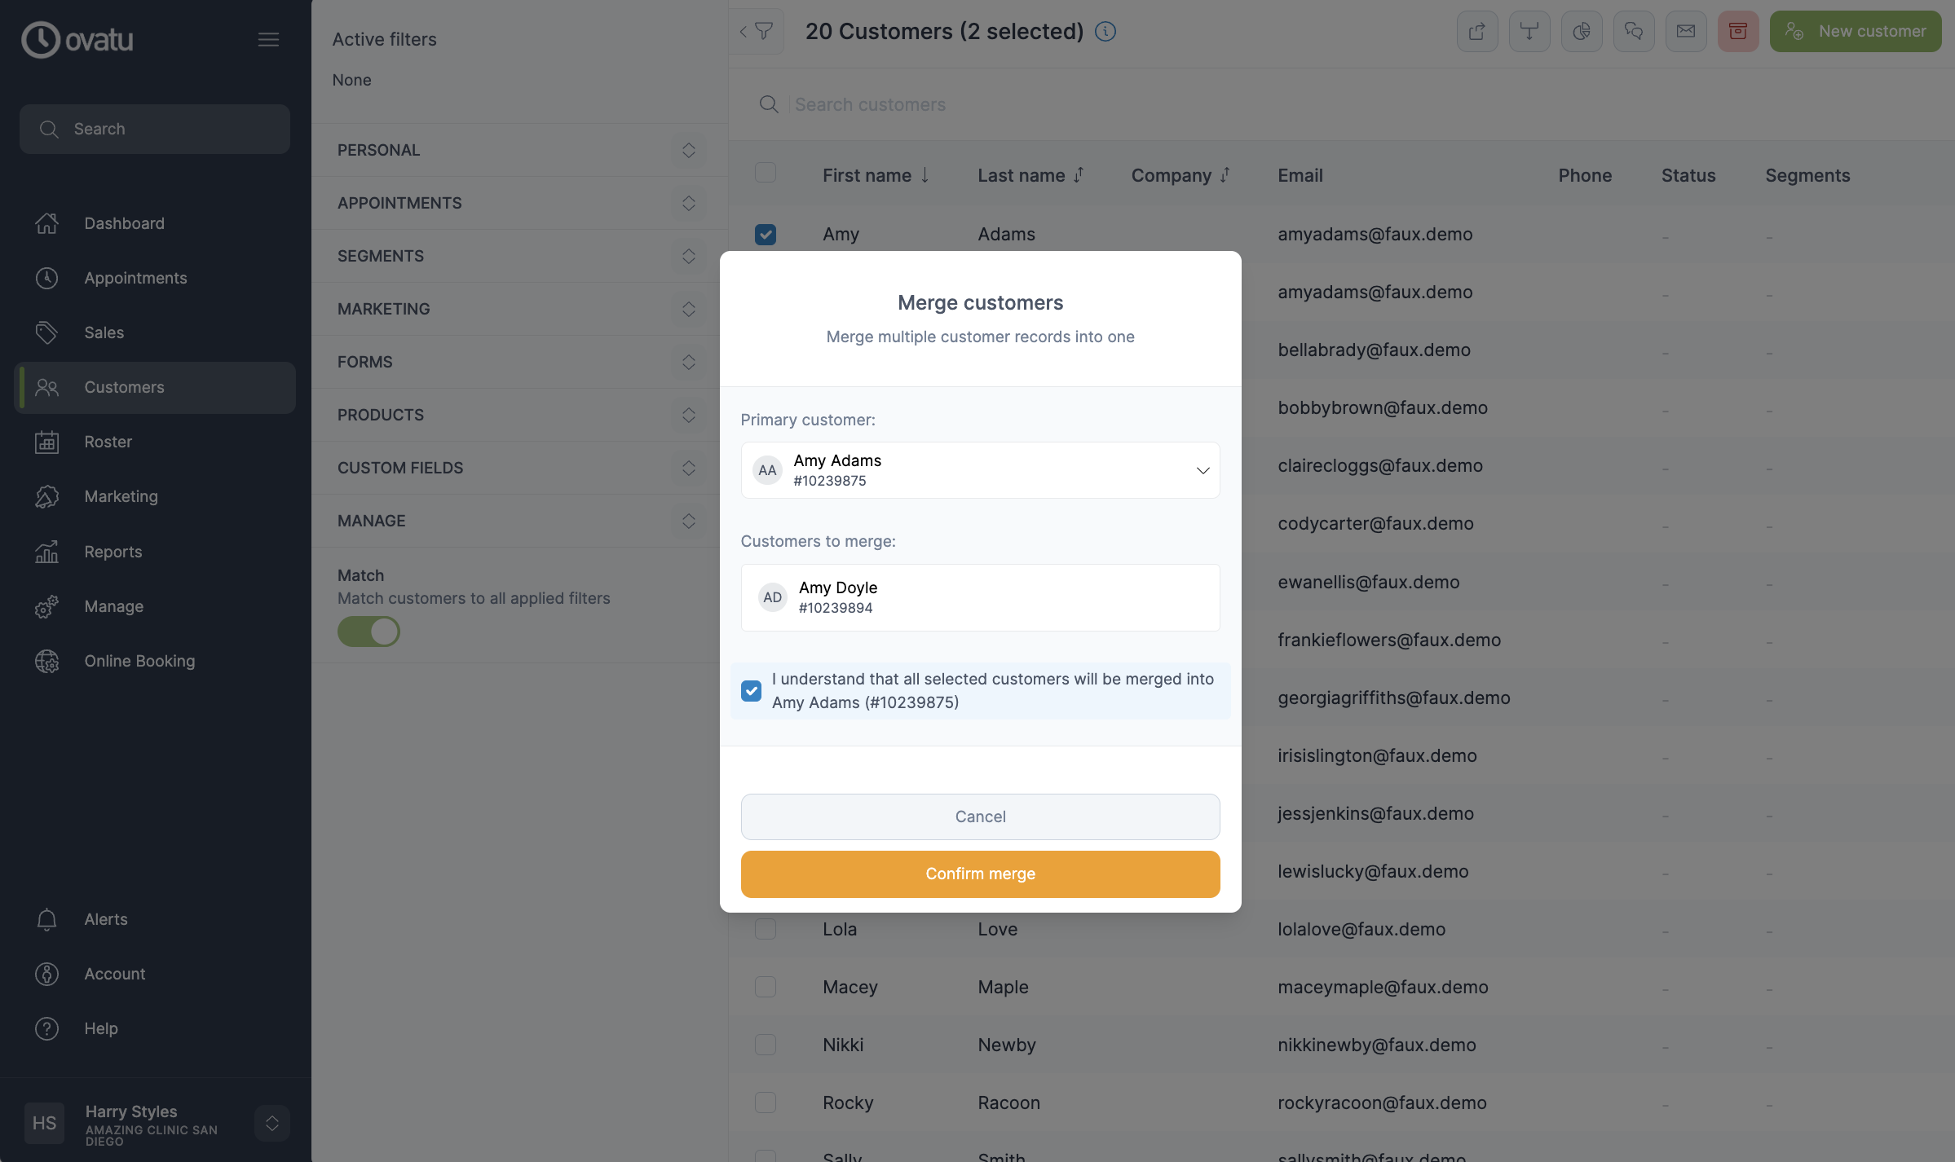This screenshot has width=1955, height=1162.
Task: Open Appointments in the sidebar
Action: [x=135, y=278]
